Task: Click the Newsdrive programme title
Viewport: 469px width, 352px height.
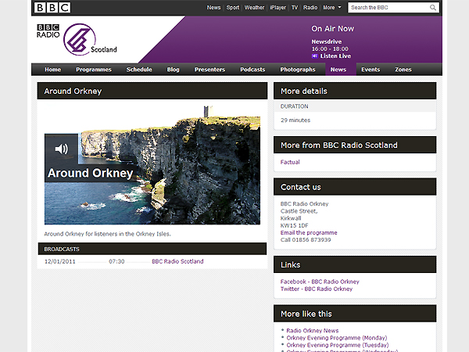Action: 326,41
